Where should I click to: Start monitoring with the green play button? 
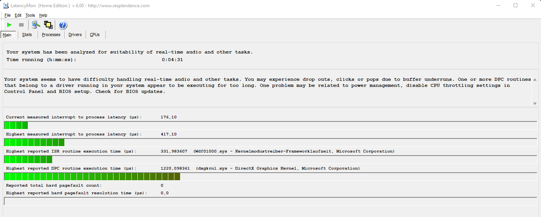point(10,25)
